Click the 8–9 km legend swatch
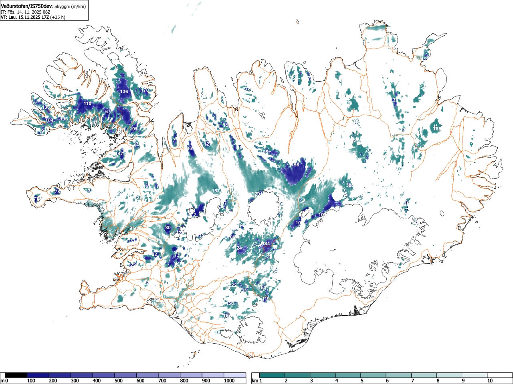Screen dimensions: 513x384 point(449,375)
